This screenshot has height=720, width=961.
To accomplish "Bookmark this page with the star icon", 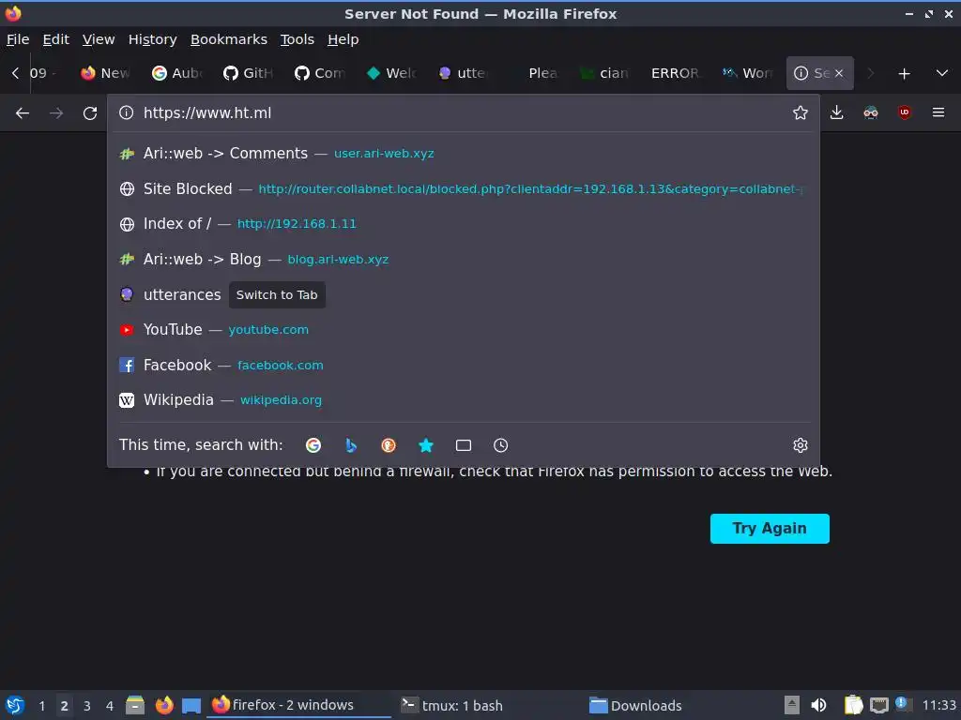I will pyautogui.click(x=801, y=112).
